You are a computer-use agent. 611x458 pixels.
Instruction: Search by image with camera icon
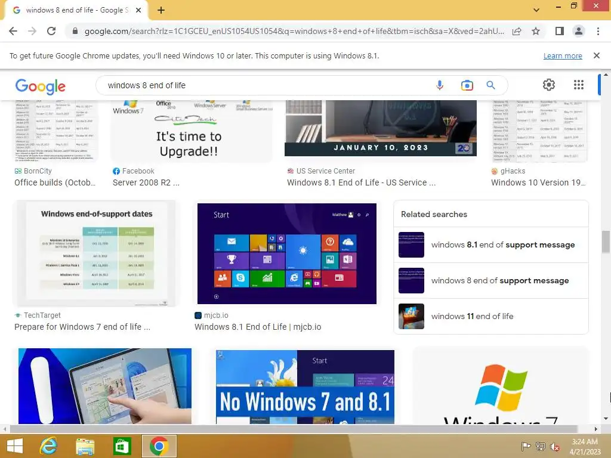[467, 85]
